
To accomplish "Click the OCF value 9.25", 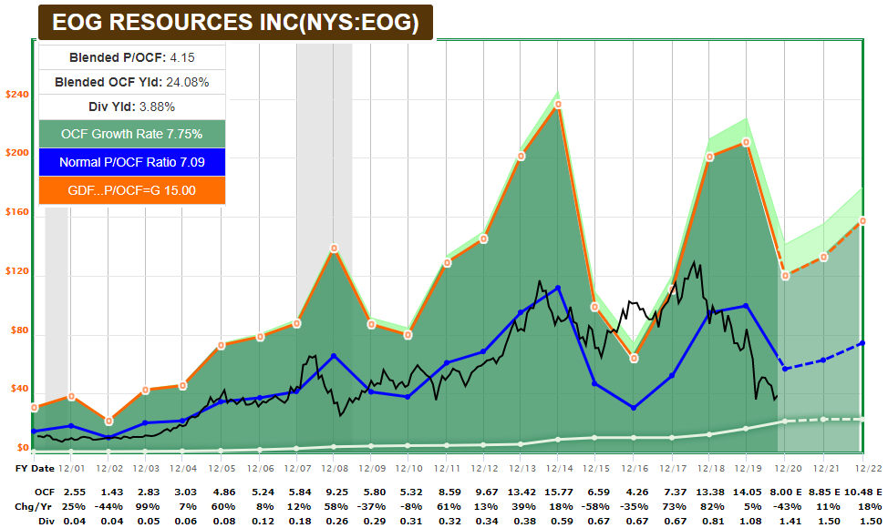I will point(337,492).
